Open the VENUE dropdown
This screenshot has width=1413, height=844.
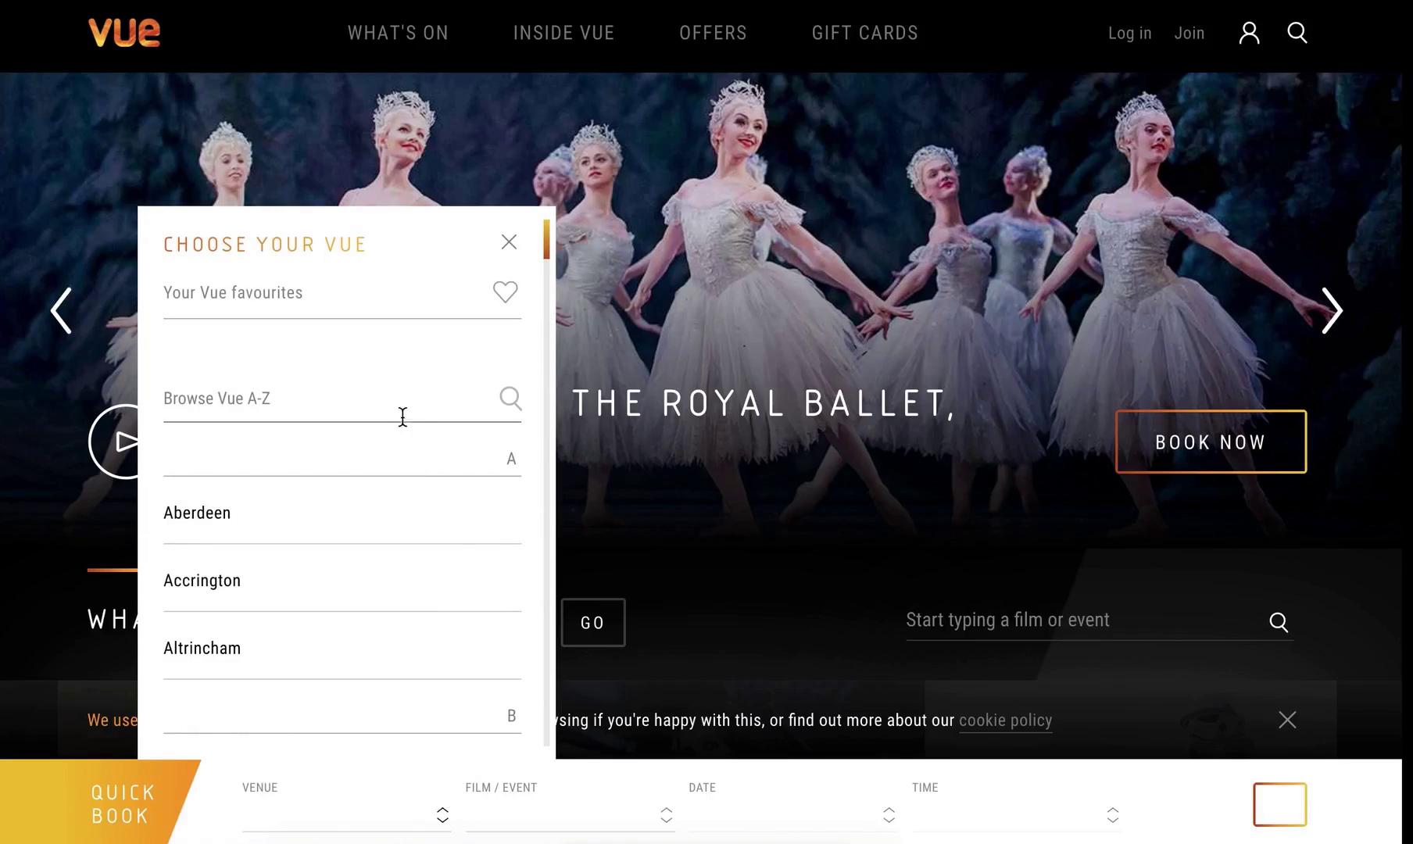pos(346,815)
